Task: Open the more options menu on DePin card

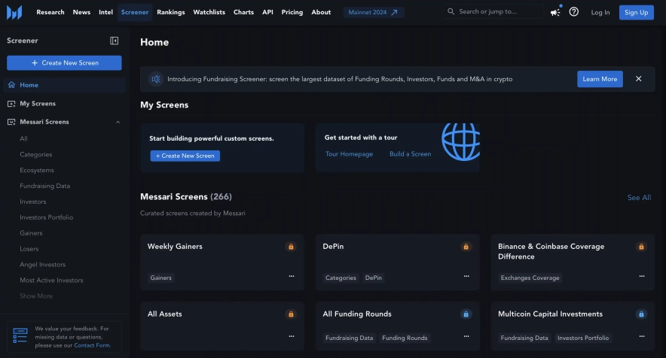Action: pyautogui.click(x=466, y=276)
